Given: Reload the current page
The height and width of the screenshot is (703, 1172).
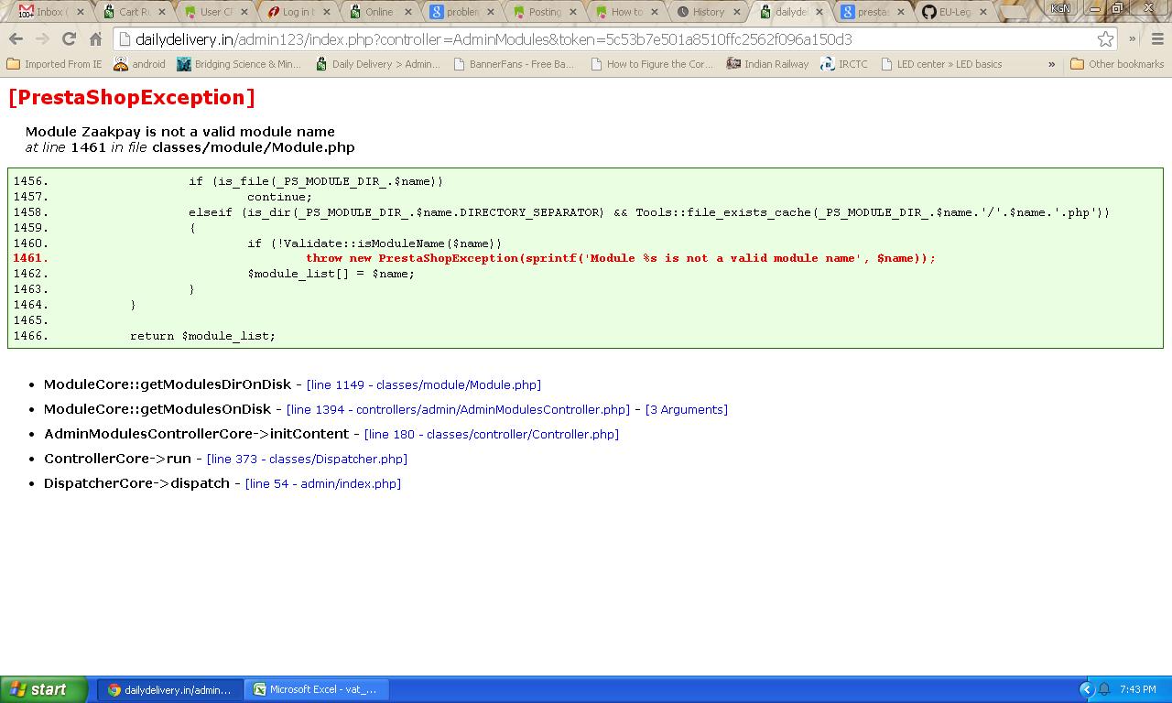Looking at the screenshot, I should (69, 39).
